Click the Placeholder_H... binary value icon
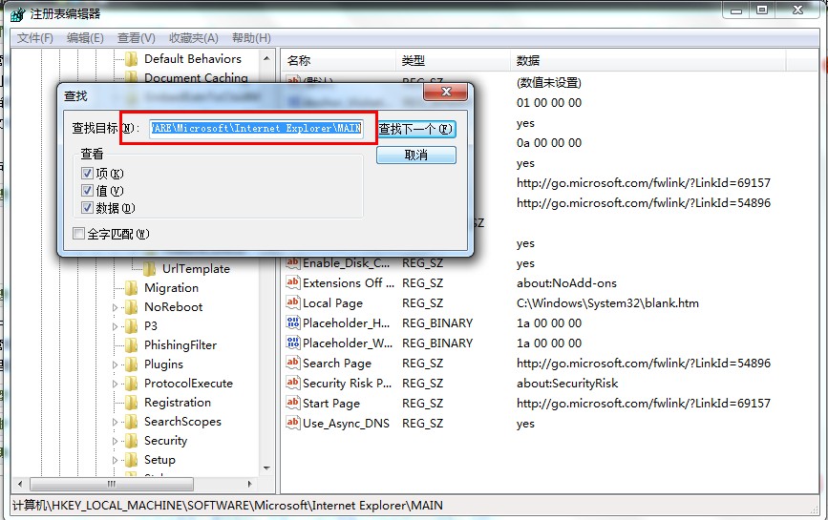This screenshot has width=828, height=520. pos(292,322)
